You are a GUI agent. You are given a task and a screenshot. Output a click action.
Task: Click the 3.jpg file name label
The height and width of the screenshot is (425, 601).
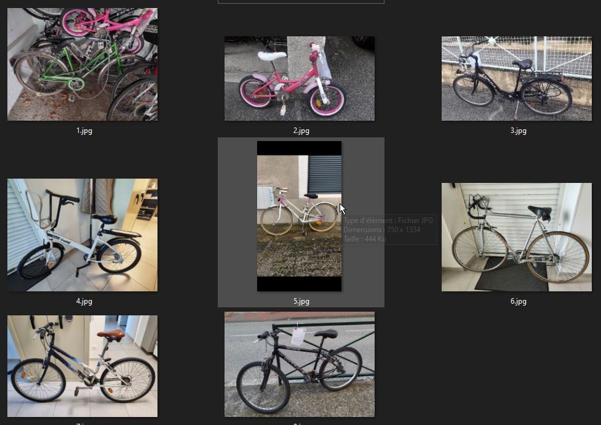[x=518, y=131]
